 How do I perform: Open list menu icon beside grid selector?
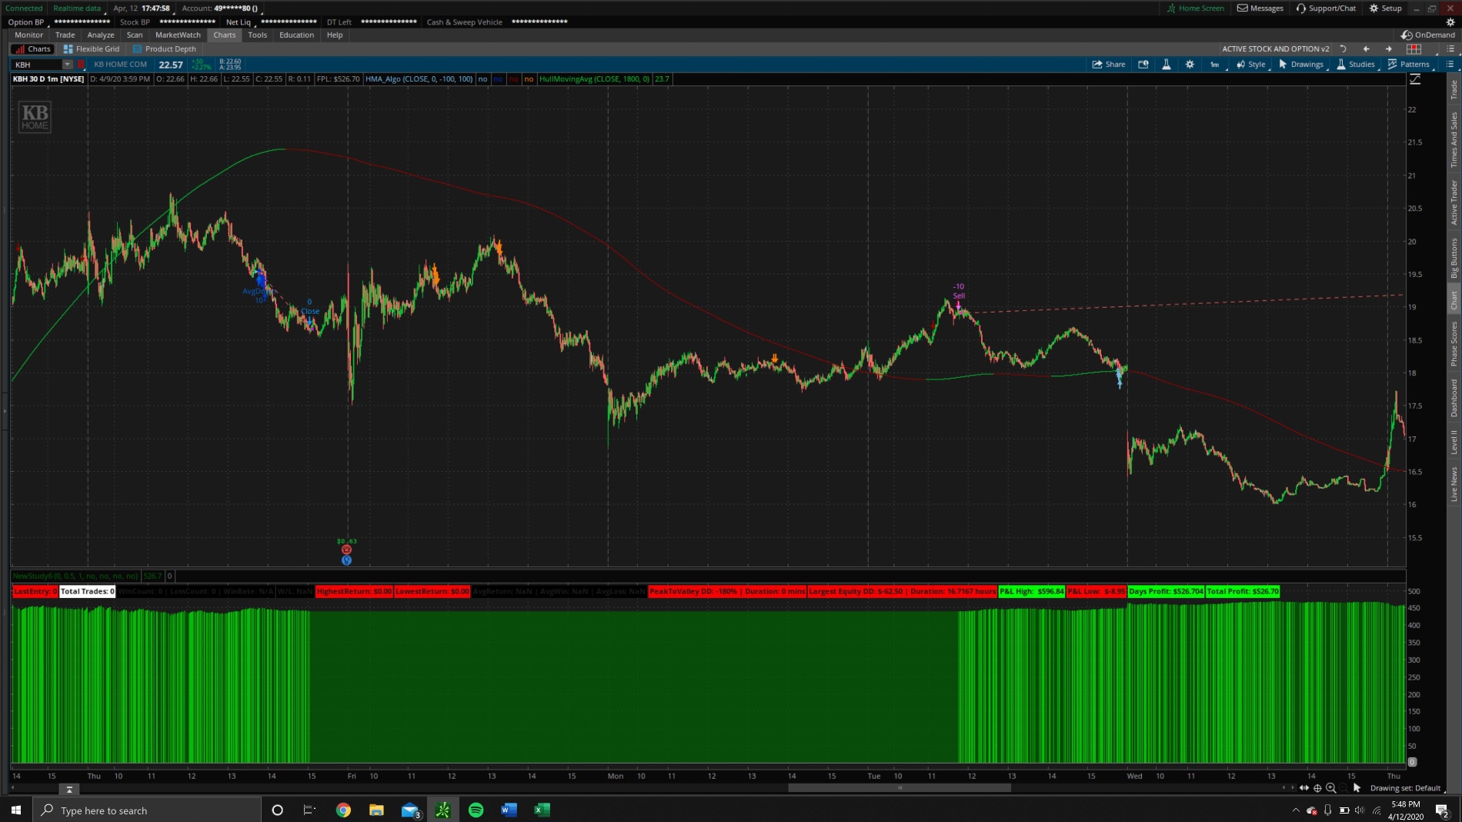(x=1450, y=48)
